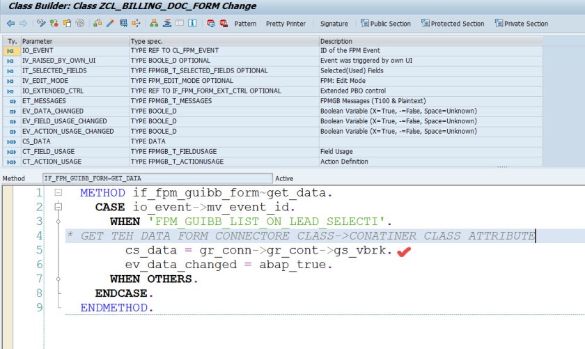
Task: Click the Enhance spiral icon
Action: click(80, 24)
